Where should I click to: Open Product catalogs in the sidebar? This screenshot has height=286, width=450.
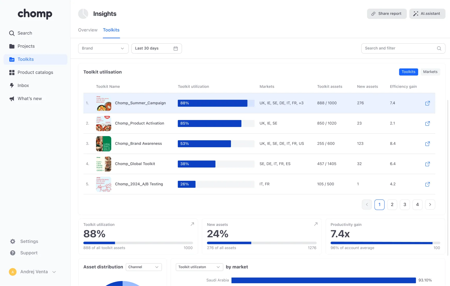pyautogui.click(x=31, y=72)
